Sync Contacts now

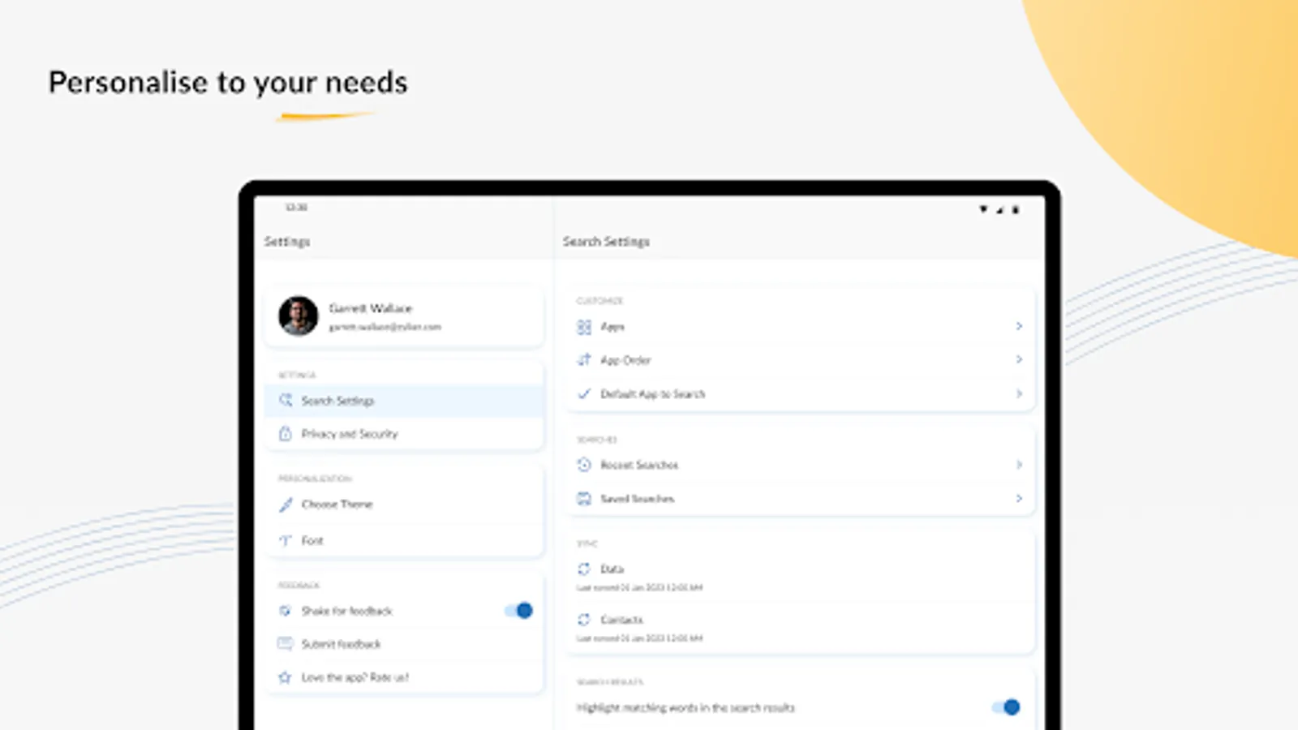coord(800,628)
